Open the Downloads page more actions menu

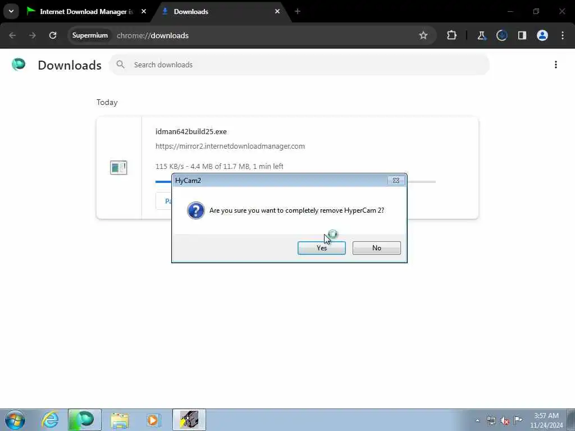pos(556,65)
